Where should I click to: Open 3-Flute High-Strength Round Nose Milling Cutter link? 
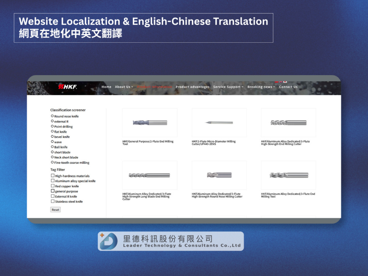point(217,195)
